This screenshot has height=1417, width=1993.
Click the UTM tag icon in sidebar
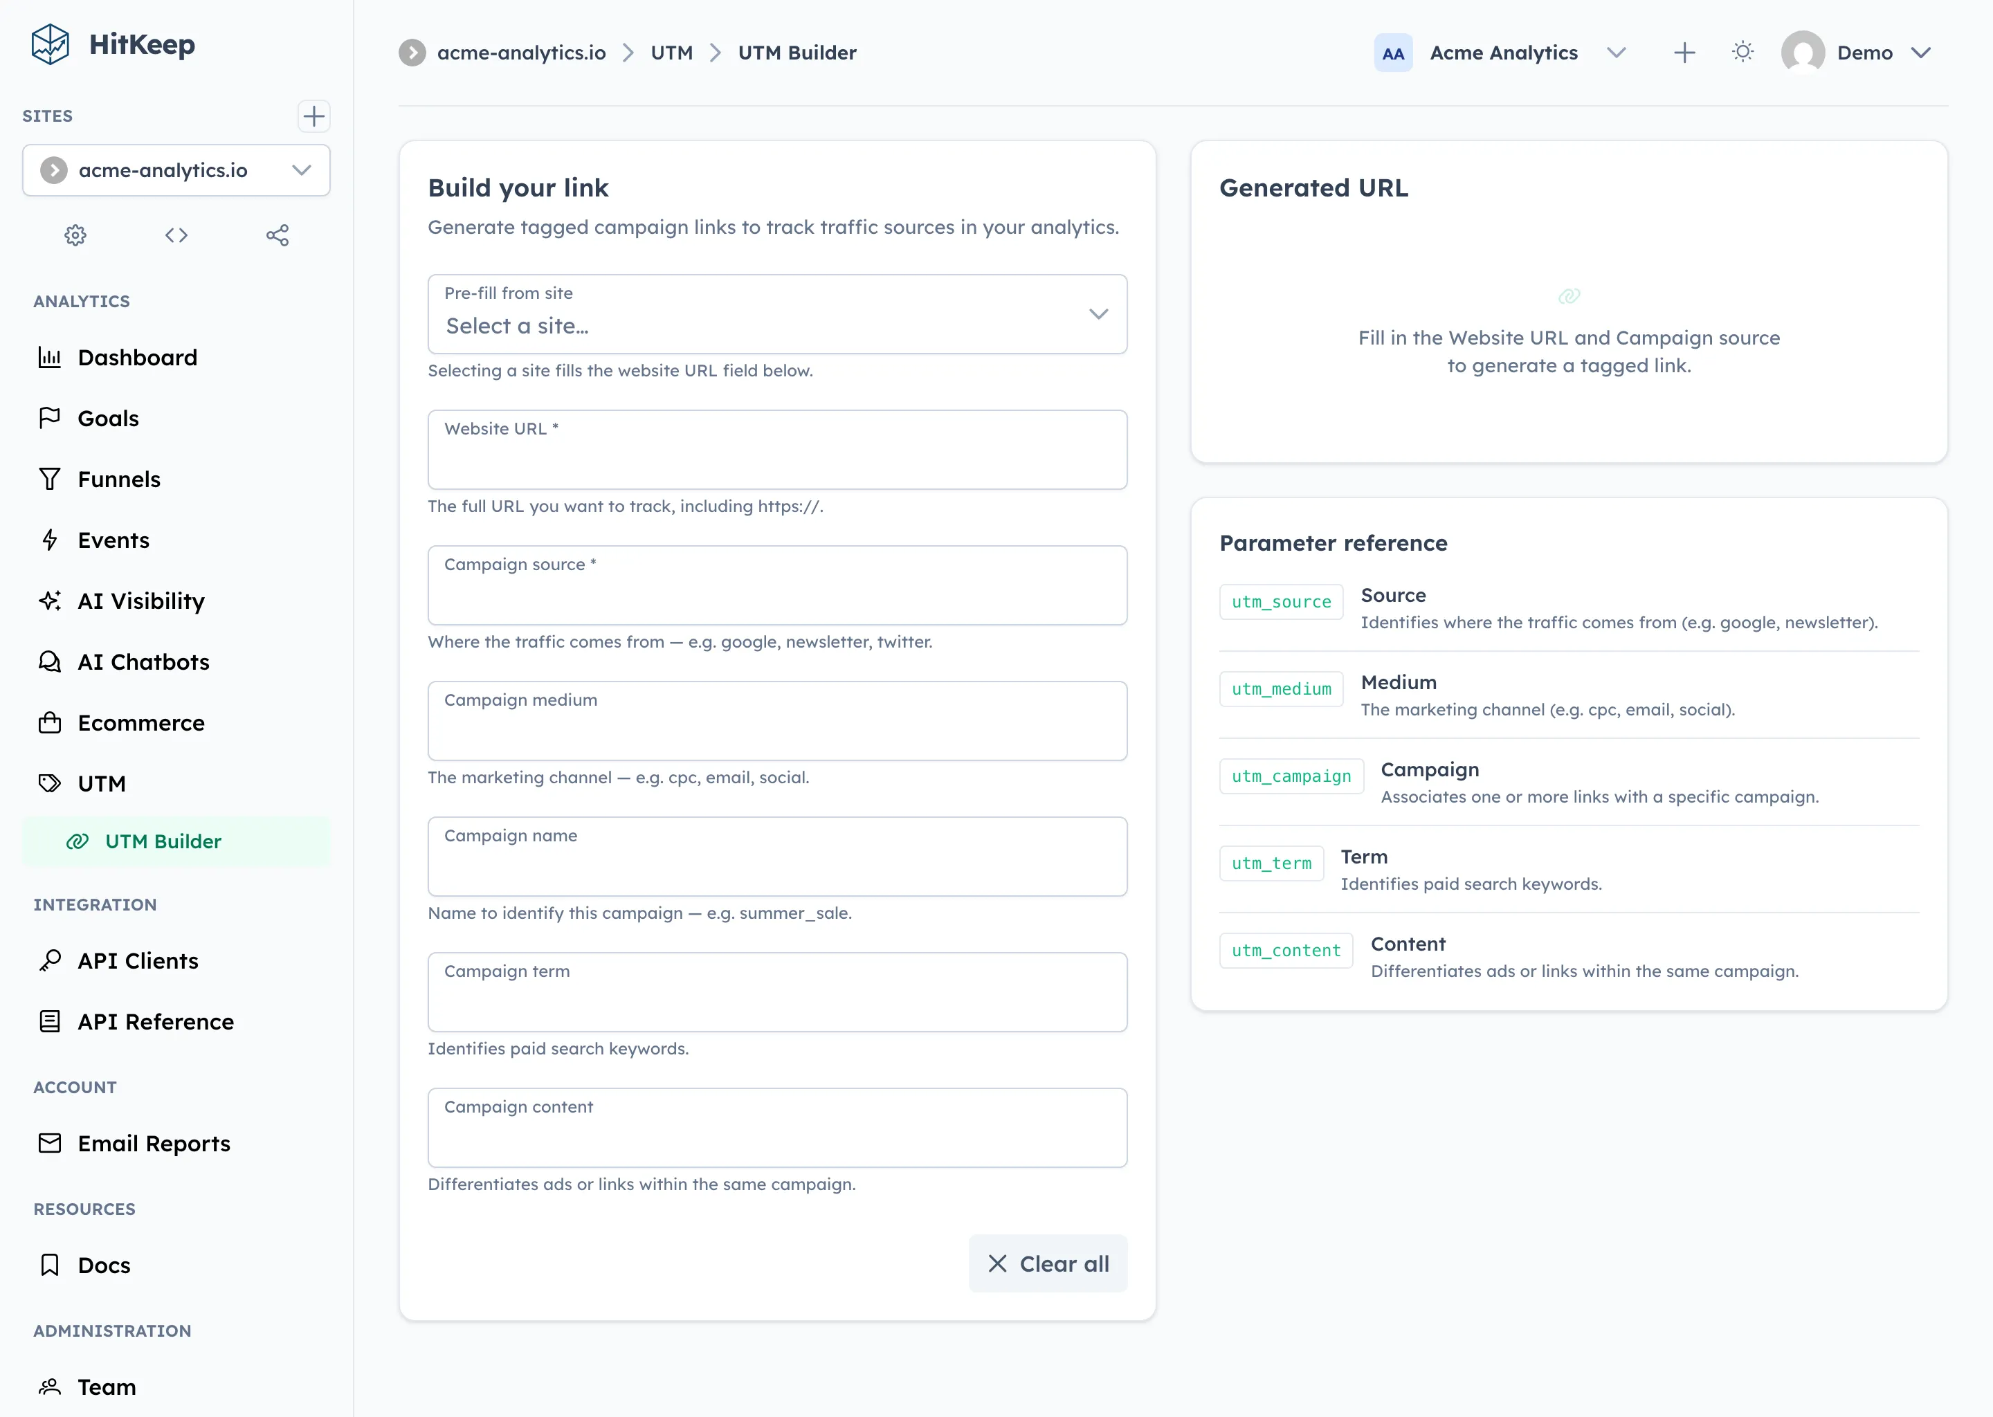point(50,783)
